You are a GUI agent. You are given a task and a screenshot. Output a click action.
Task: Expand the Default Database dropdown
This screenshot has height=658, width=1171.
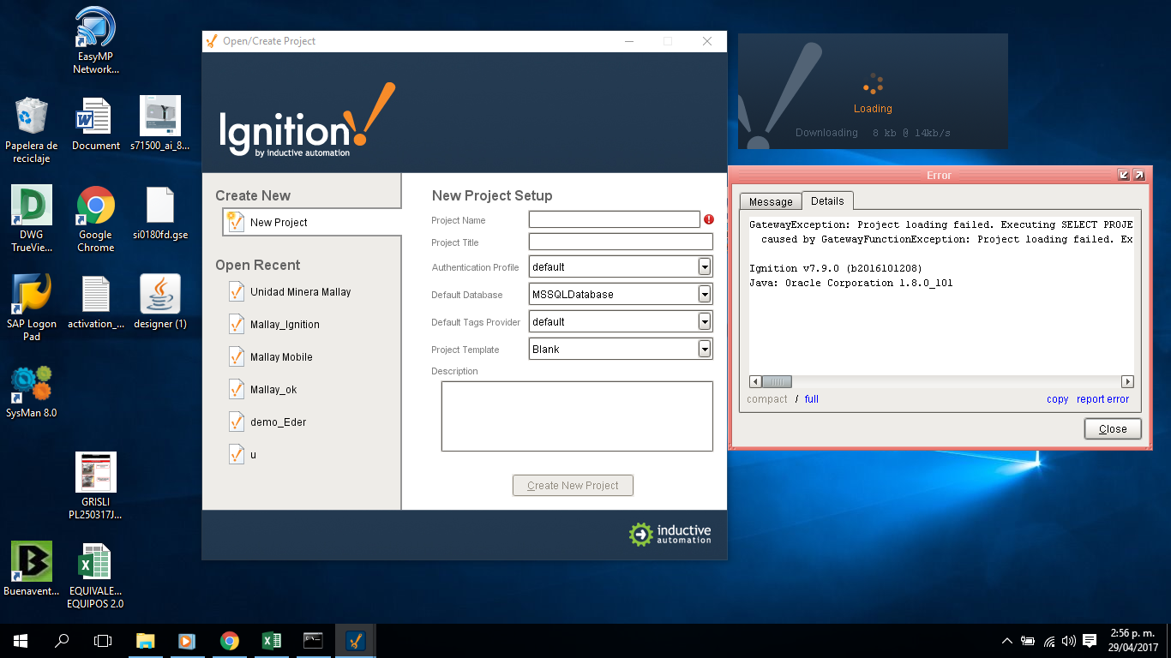(705, 294)
